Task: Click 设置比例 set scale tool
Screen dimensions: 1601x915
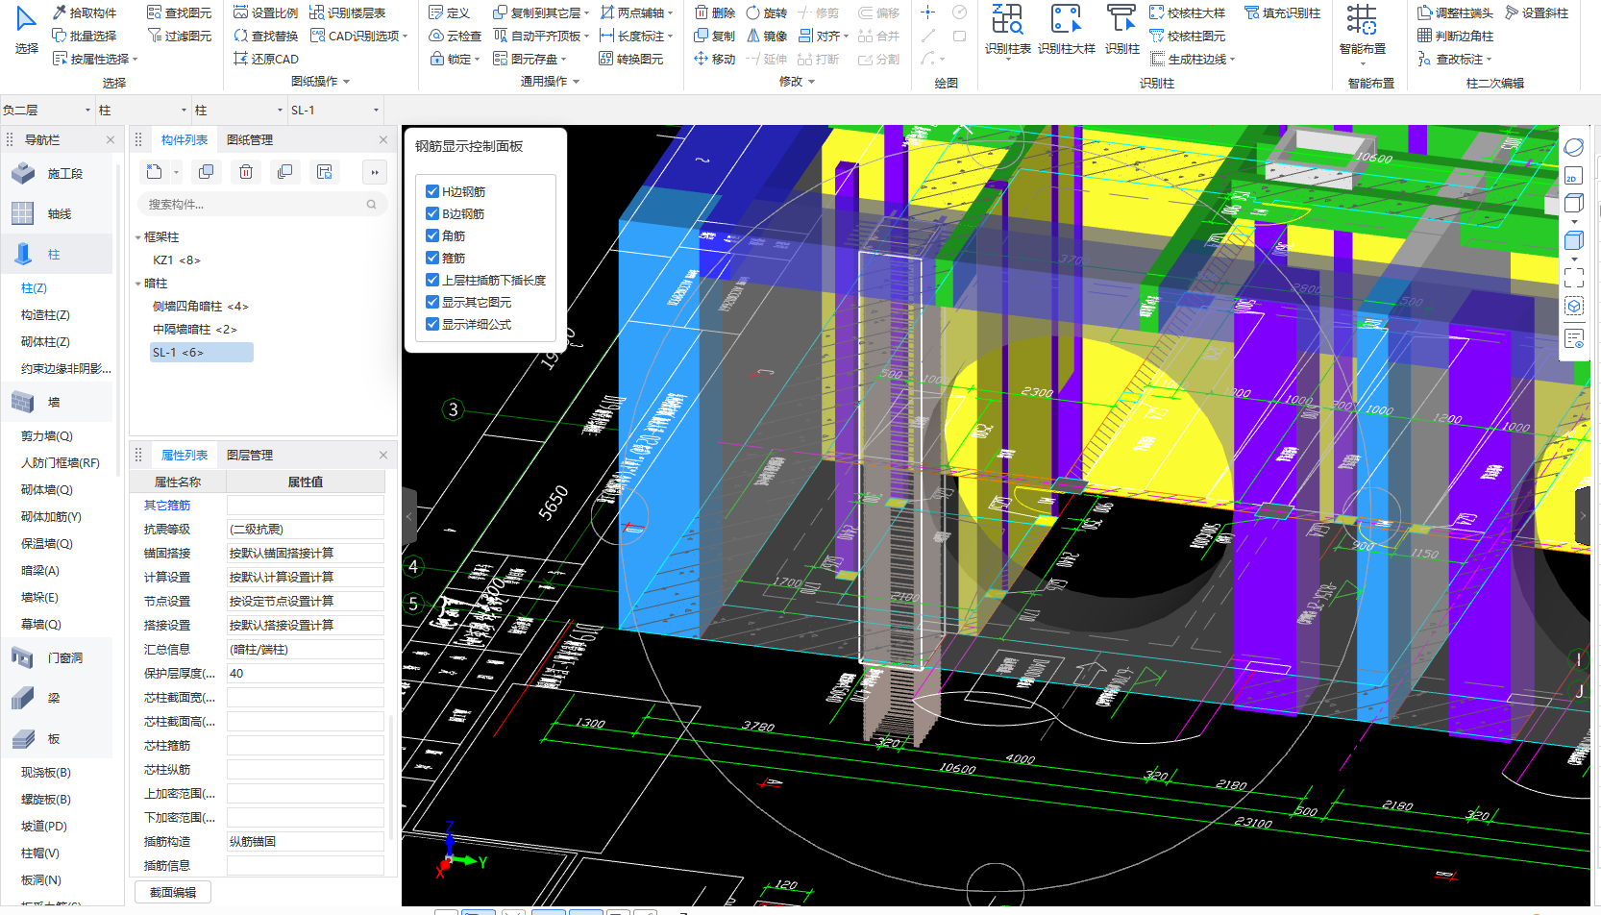Action: tap(265, 12)
